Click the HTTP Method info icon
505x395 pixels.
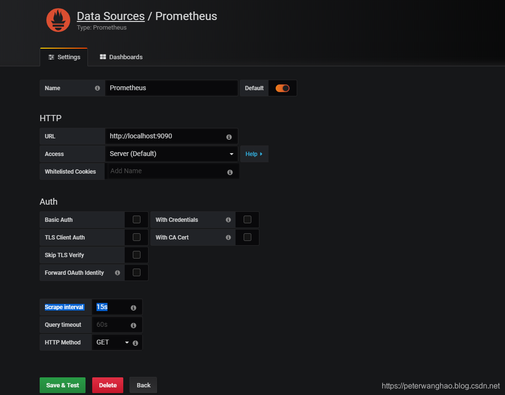135,343
